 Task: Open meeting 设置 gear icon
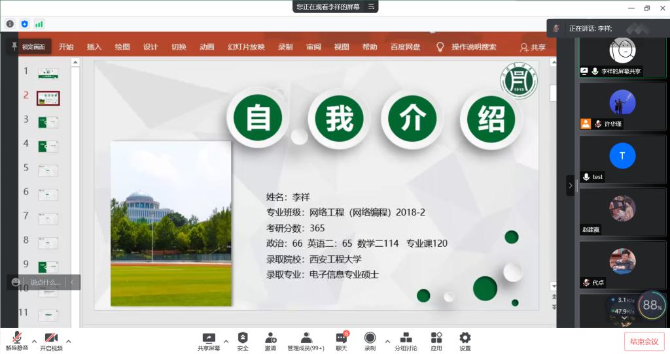point(465,340)
